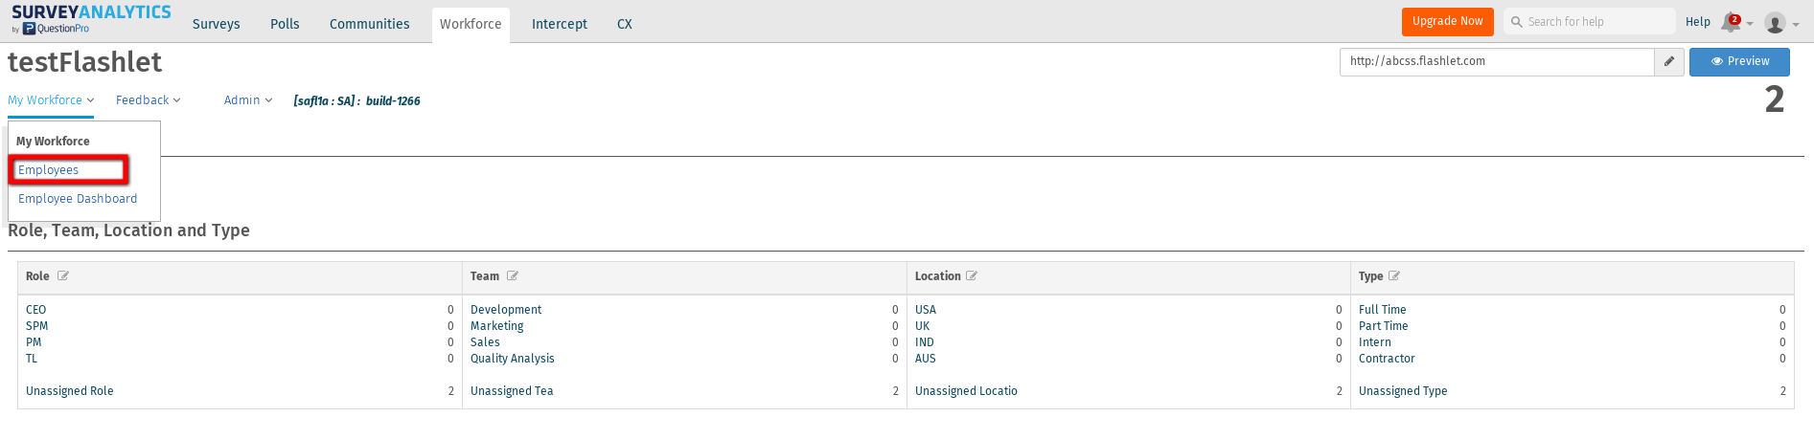This screenshot has height=439, width=1814.
Task: Select Employees from My Workforce menu
Action: 49,170
